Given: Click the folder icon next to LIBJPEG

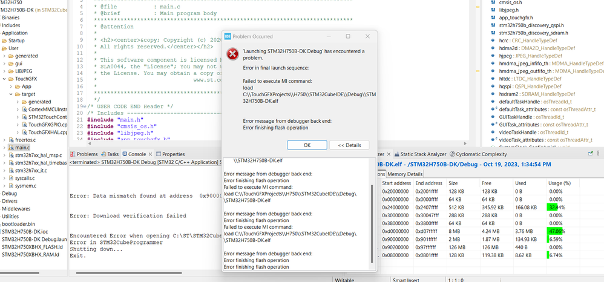Looking at the screenshot, I should 11,71.
